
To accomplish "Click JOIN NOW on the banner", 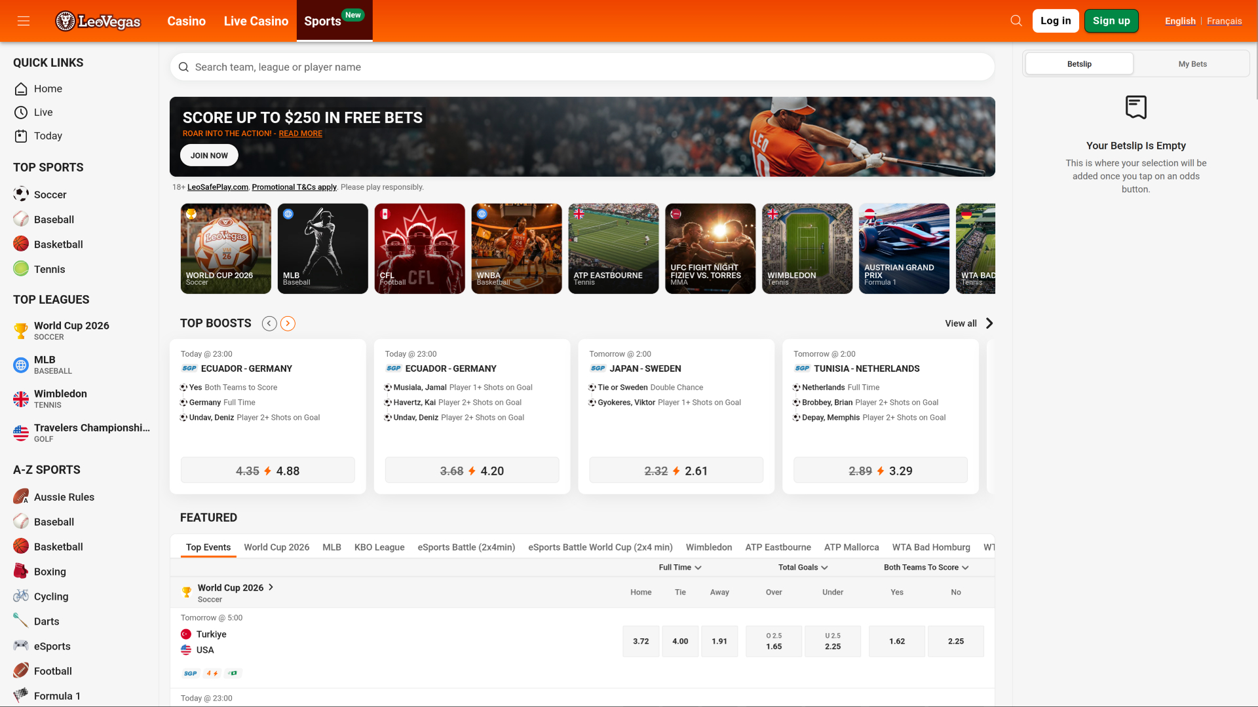I will pos(209,155).
